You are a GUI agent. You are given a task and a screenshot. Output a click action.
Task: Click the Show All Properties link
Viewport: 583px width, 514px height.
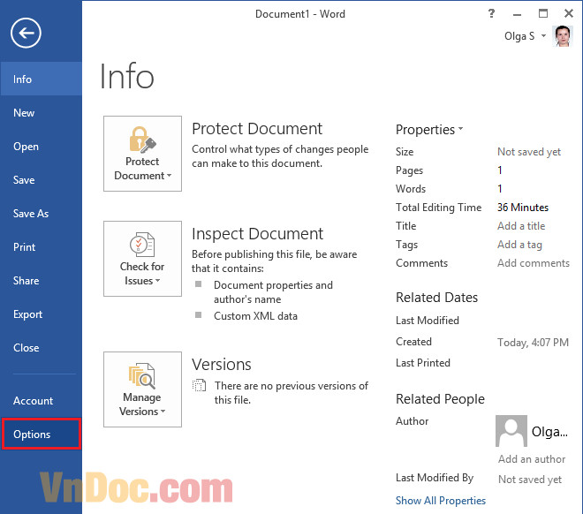click(441, 501)
